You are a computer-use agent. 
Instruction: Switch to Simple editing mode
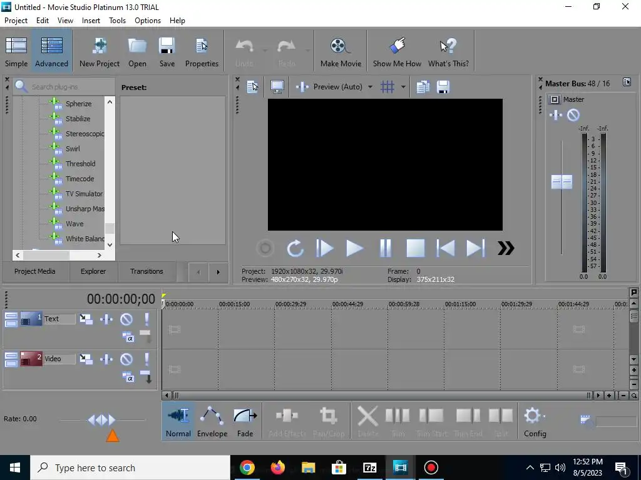pos(16,51)
